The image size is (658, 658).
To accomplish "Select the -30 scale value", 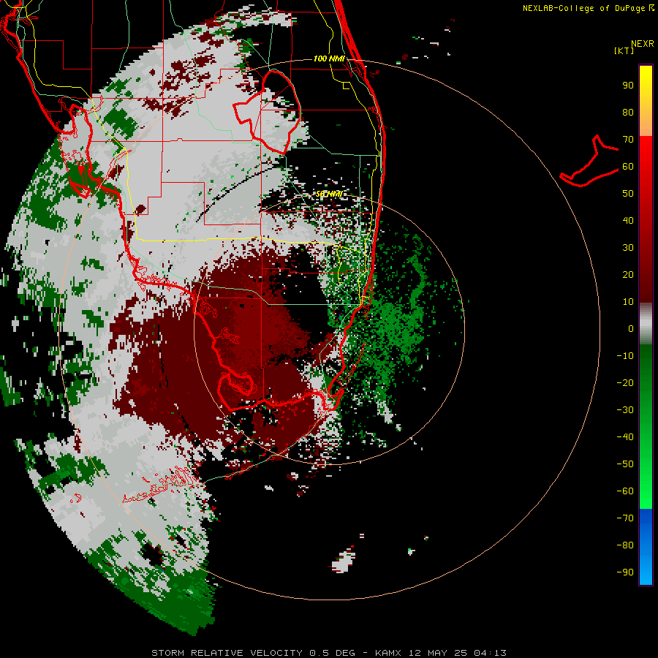I will coord(625,410).
